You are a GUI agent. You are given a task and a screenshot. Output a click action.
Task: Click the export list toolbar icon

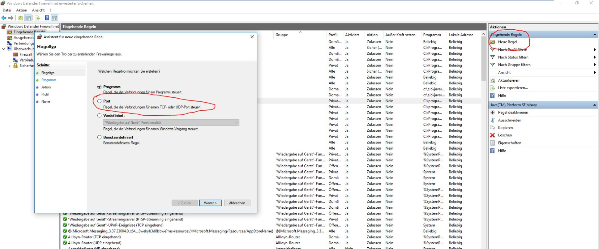coord(37,18)
